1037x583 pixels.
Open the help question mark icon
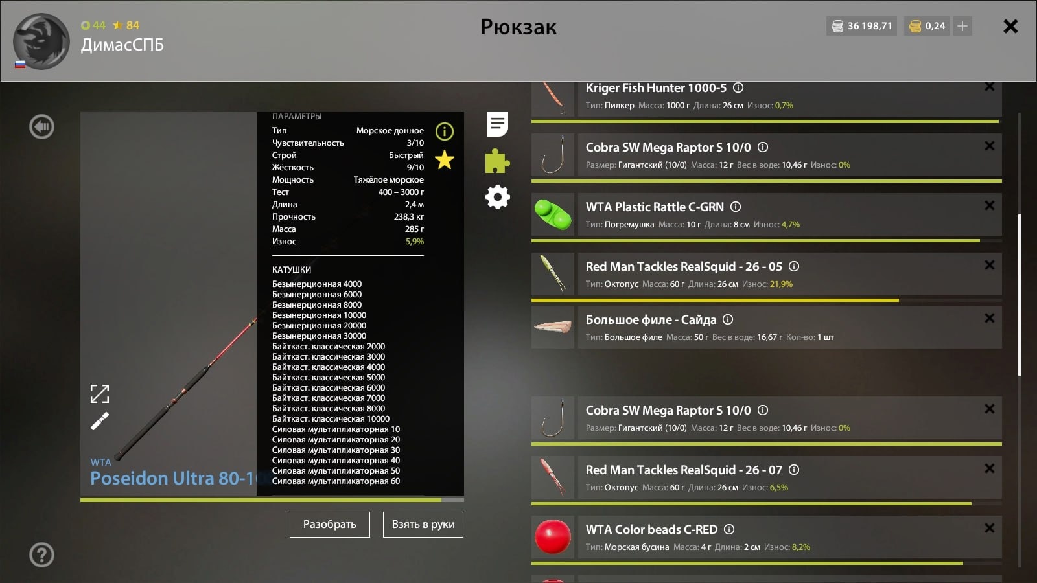(42, 555)
